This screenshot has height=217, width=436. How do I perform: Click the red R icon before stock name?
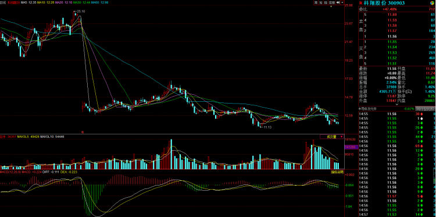(360, 3)
